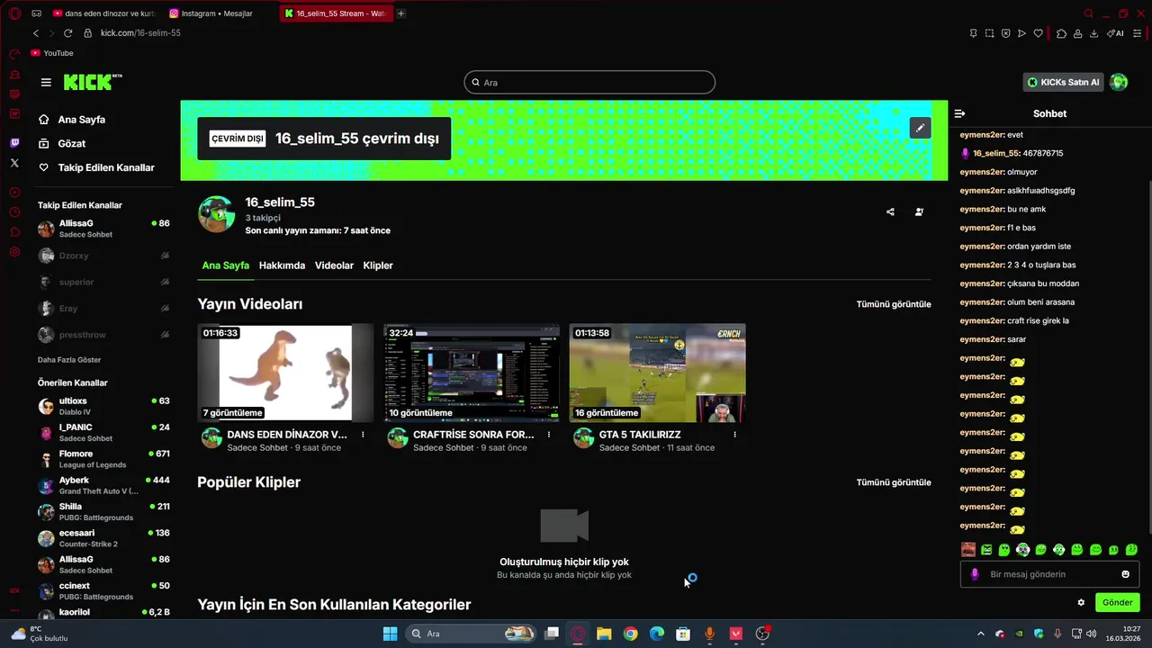
Task: Expand Daha Fazla Göster in followed channels
Action: (x=69, y=360)
